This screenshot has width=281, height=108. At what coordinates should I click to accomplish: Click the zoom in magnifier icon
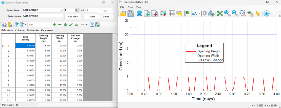click(227, 13)
